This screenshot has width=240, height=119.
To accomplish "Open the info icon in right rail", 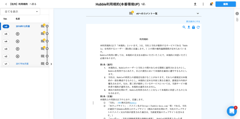I will [237, 14].
